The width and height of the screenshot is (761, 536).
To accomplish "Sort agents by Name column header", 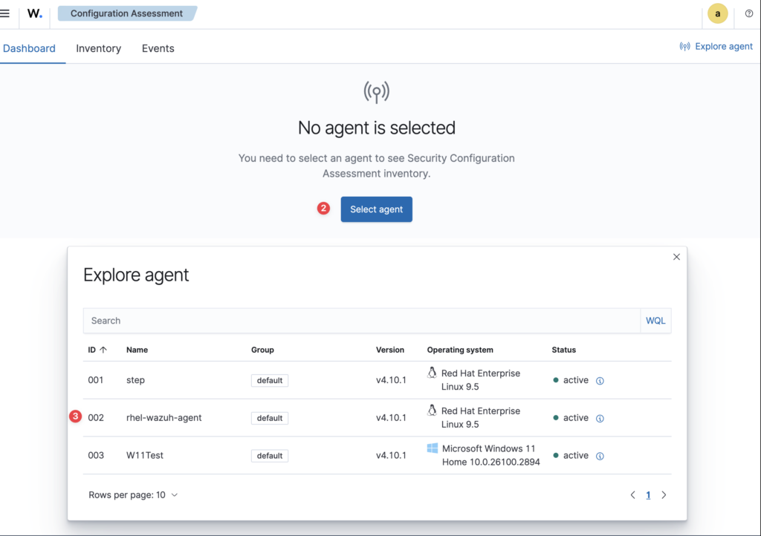I will pos(137,350).
